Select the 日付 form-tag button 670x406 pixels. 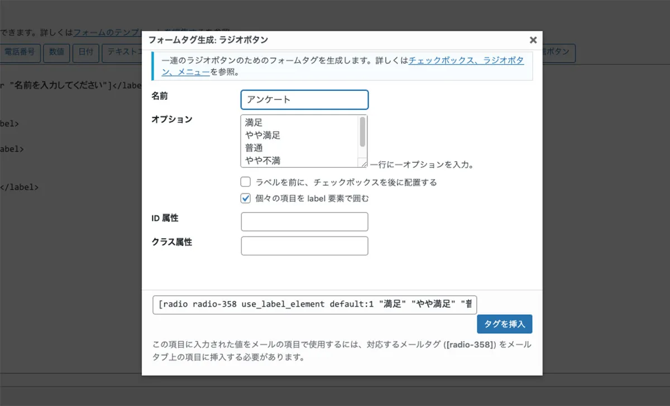coord(85,53)
